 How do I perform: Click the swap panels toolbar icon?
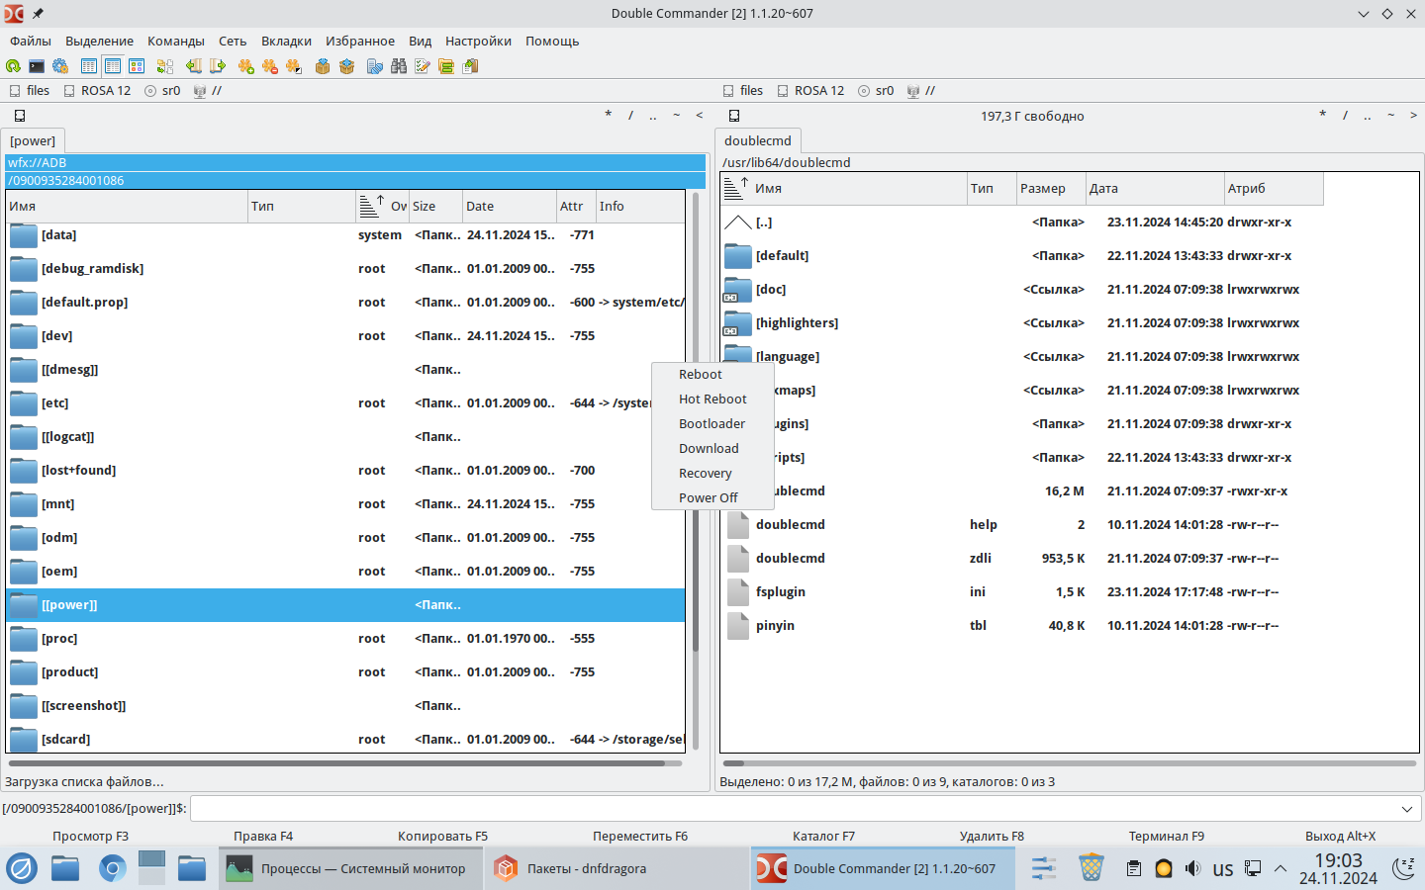point(165,66)
